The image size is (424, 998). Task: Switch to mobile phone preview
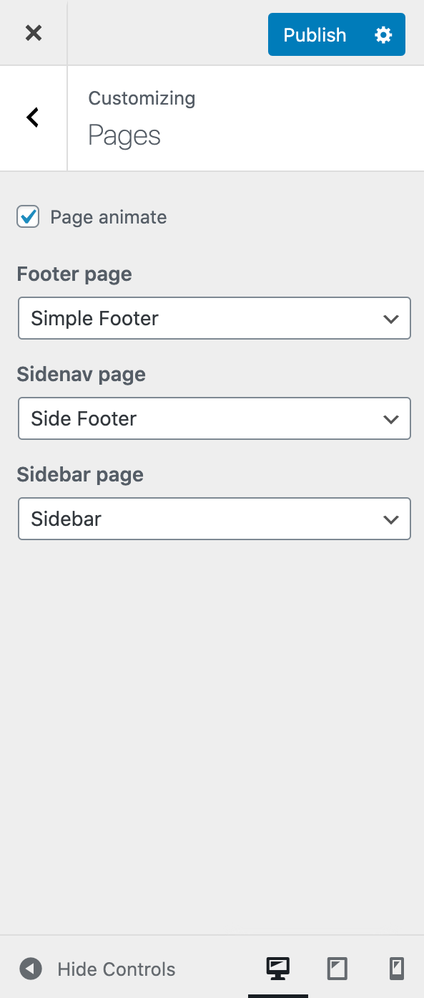tap(396, 969)
